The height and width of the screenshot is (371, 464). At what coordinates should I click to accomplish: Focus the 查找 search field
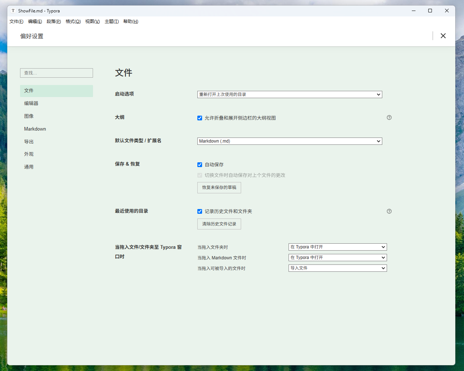[57, 73]
